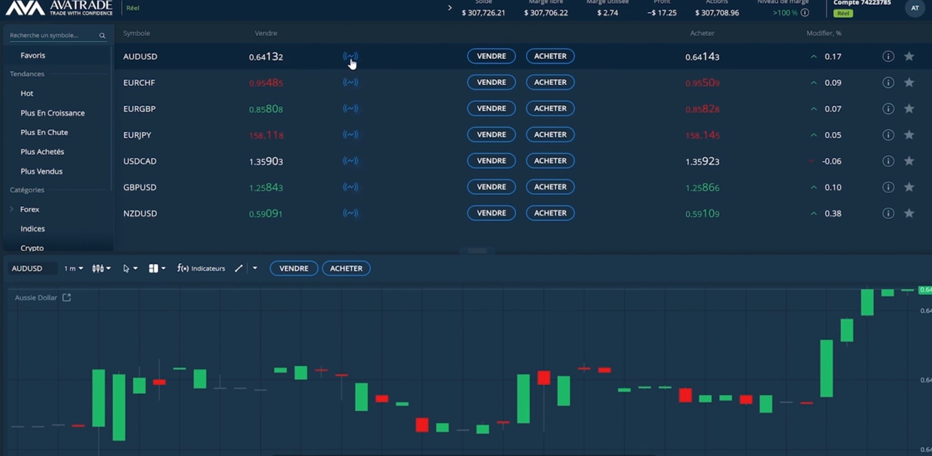932x456 pixels.
Task: Toggle NZDUSD favorite star
Action: click(909, 213)
